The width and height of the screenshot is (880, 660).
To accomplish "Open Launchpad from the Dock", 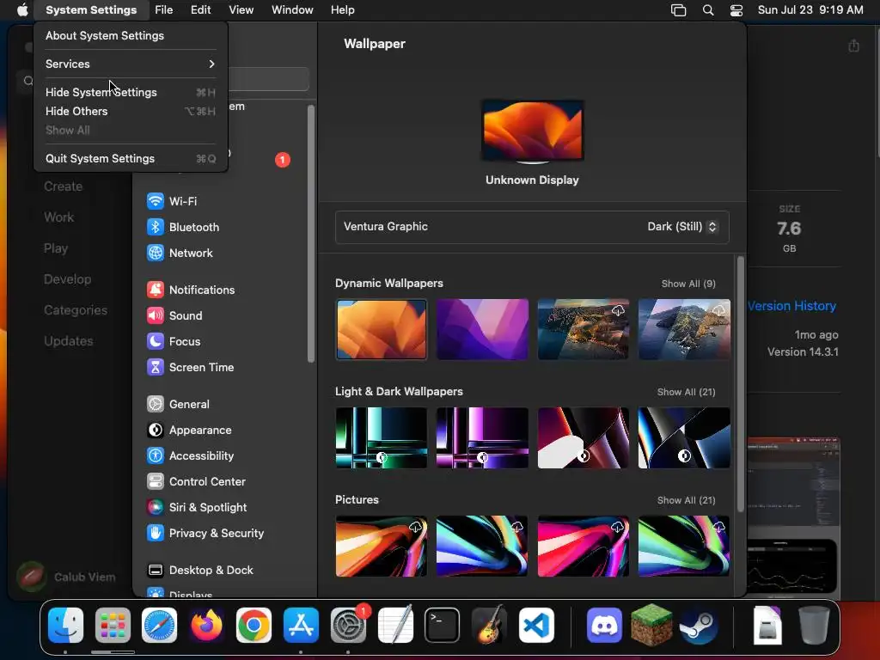I will click(113, 626).
